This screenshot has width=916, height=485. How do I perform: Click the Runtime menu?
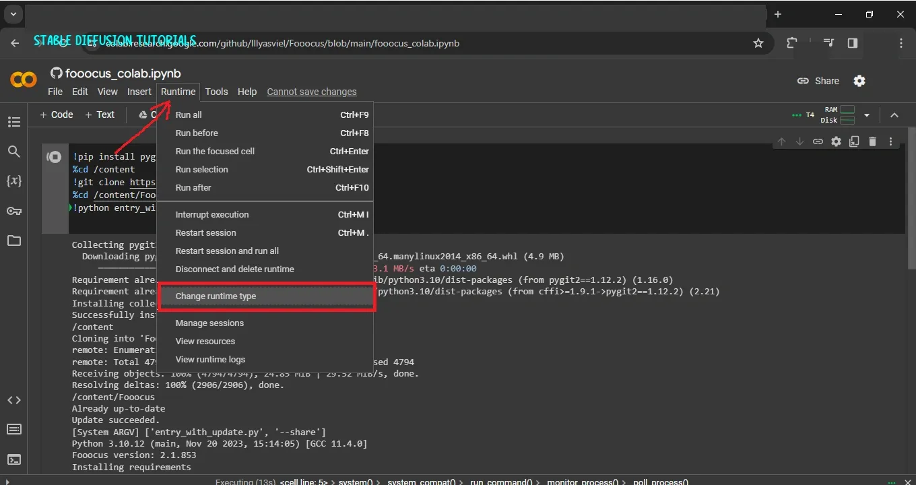tap(178, 92)
